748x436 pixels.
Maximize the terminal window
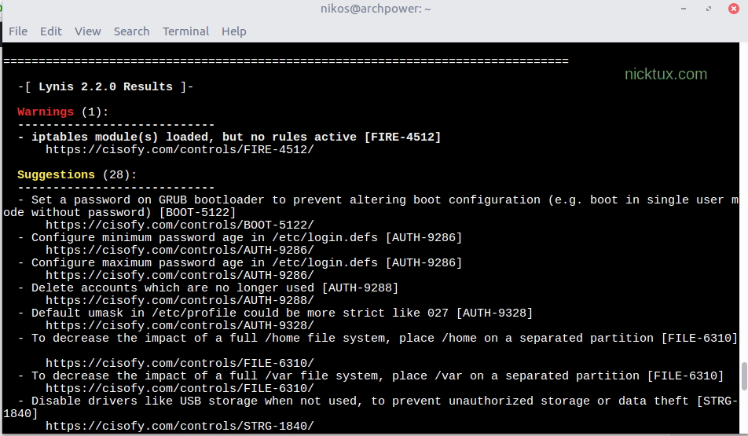(708, 9)
